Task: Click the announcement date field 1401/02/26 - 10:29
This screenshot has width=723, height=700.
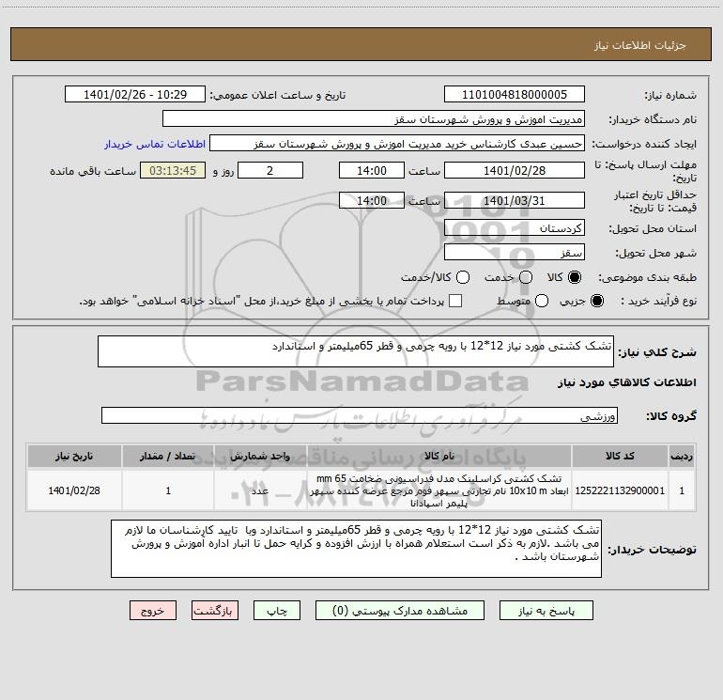Action: (x=135, y=95)
